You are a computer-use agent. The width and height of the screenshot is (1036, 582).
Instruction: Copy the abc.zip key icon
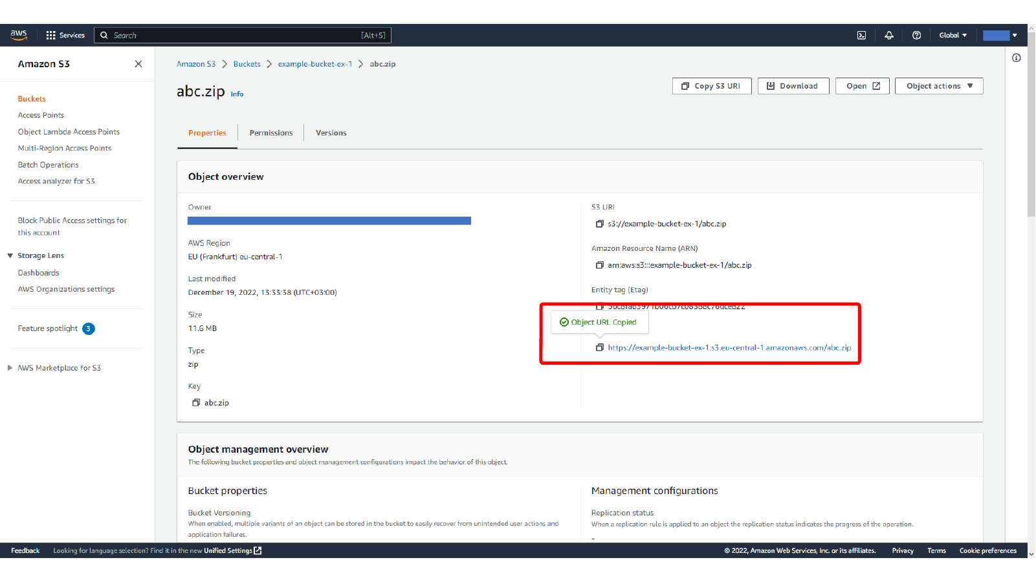point(196,403)
